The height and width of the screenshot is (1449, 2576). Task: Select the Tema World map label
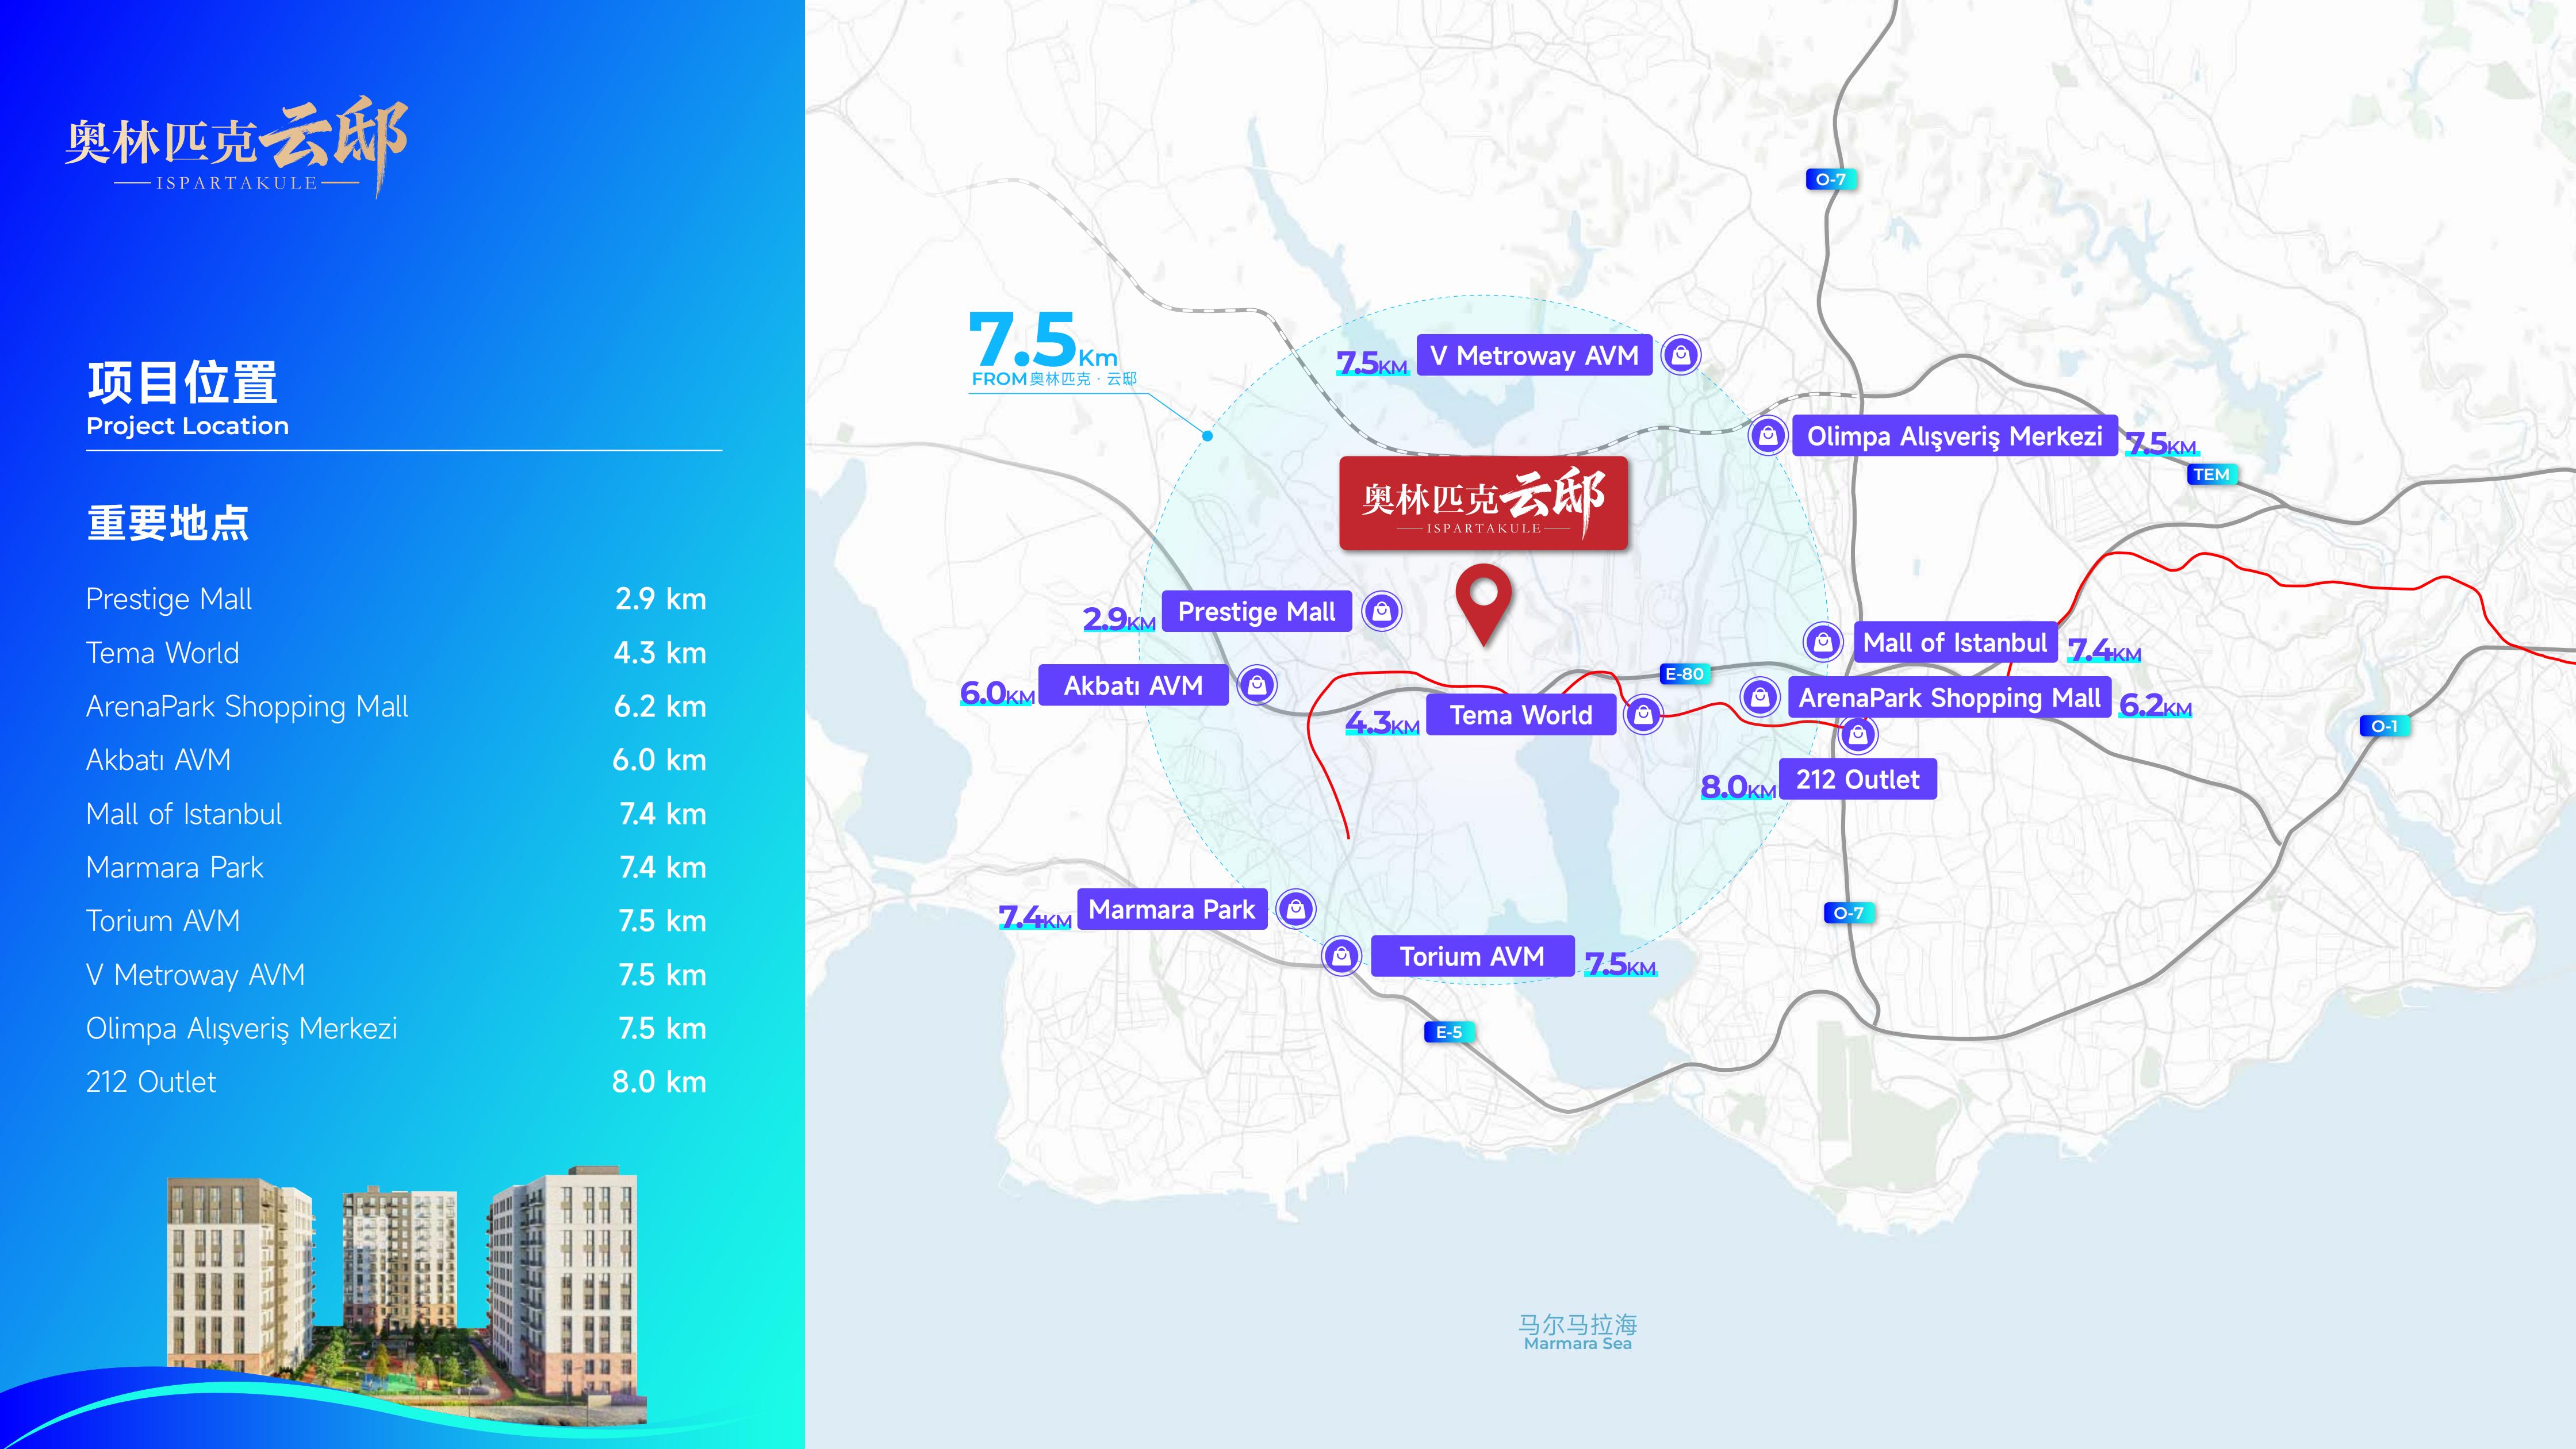[x=1521, y=714]
